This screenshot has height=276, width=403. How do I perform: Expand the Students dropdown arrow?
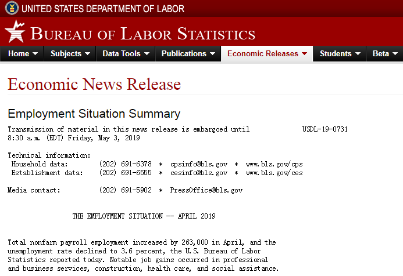pos(358,54)
